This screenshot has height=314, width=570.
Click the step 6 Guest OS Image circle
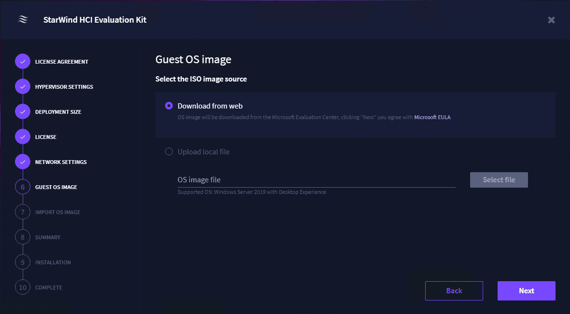pyautogui.click(x=23, y=187)
